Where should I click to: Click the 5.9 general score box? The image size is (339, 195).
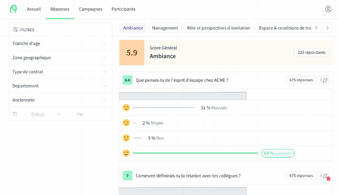coord(132,52)
